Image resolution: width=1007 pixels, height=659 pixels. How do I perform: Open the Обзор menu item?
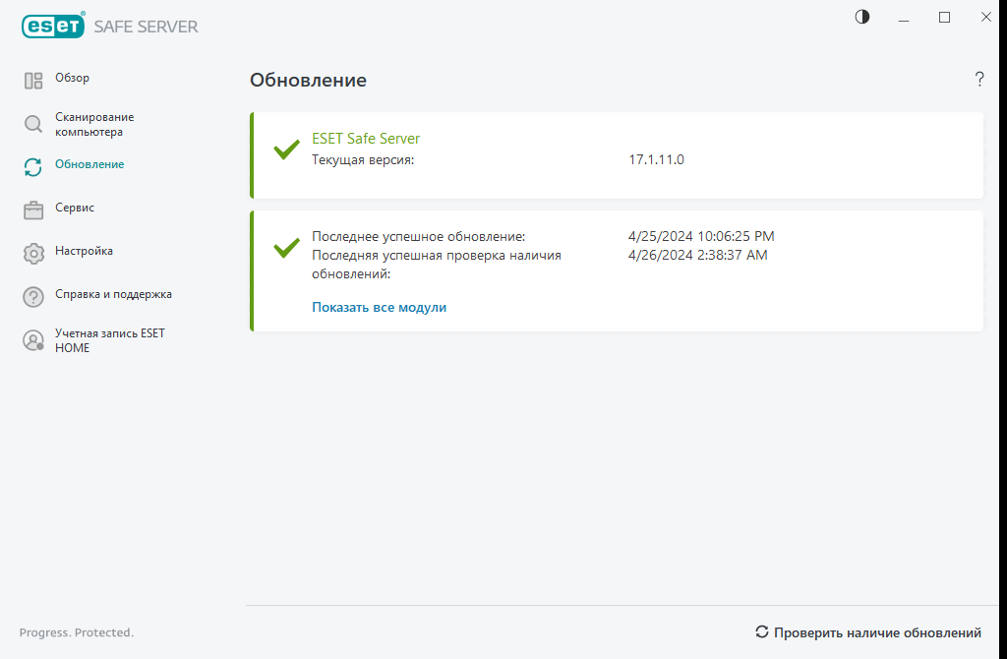pos(72,78)
